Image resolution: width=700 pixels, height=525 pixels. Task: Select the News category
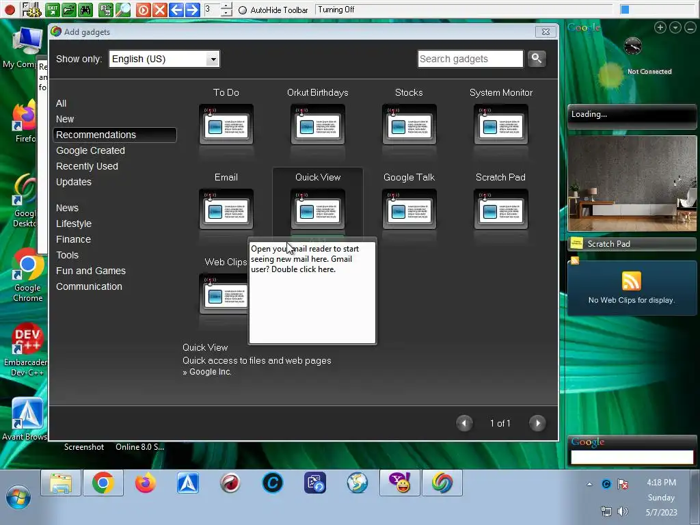click(67, 208)
